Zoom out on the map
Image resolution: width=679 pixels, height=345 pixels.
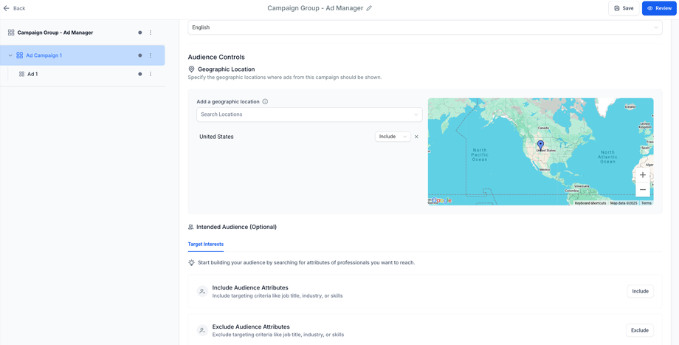[643, 190]
